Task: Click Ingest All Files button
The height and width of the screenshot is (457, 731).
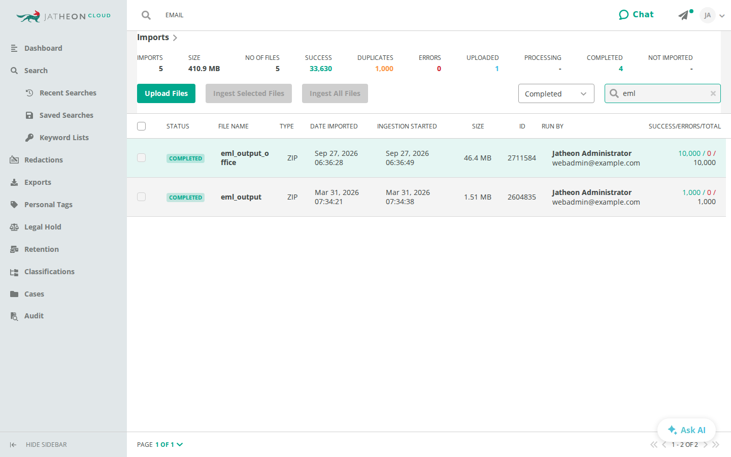Action: [335, 93]
